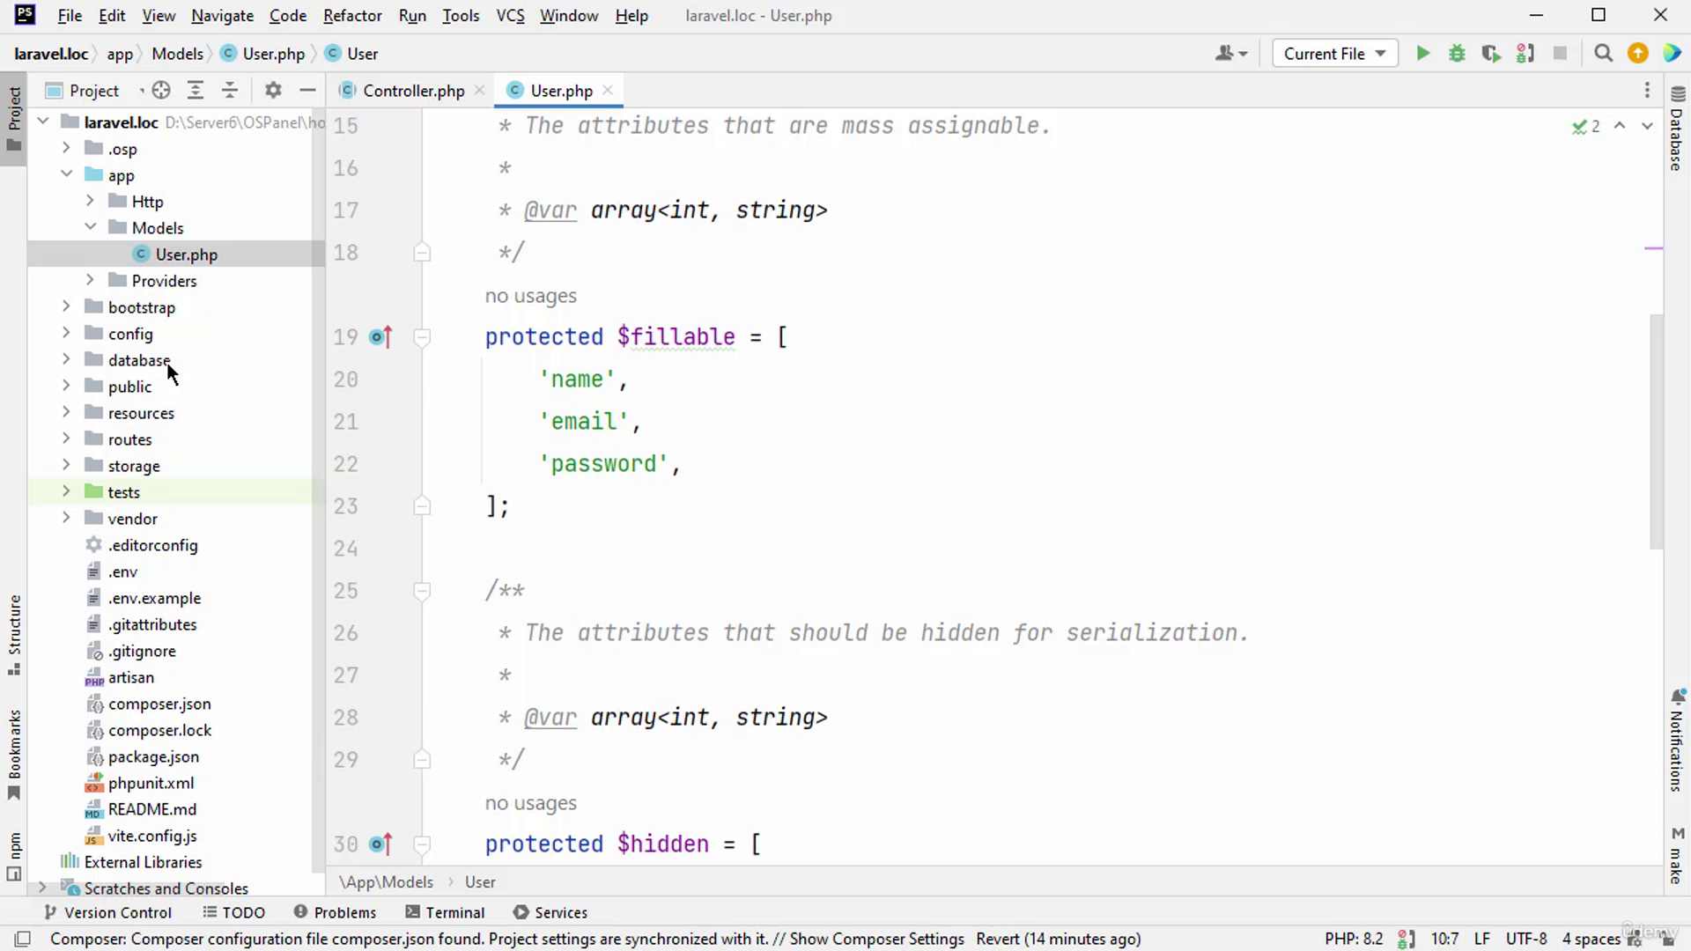
Task: Click override gutter icon on line 19
Action: [380, 337]
